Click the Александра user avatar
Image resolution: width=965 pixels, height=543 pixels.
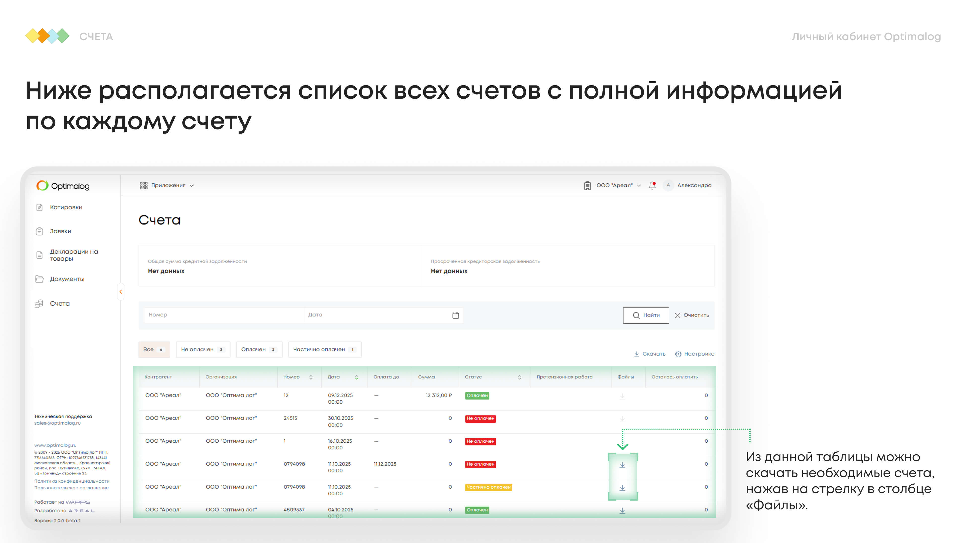coord(668,185)
